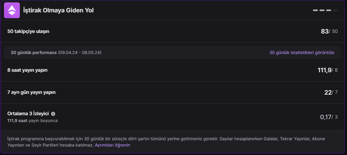347x155 pixels.
Task: Follow the Ayrıntıları öğrenin link
Action: coord(112,145)
